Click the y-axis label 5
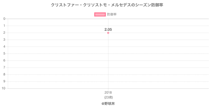The image size is (214, 107). tap(5, 53)
